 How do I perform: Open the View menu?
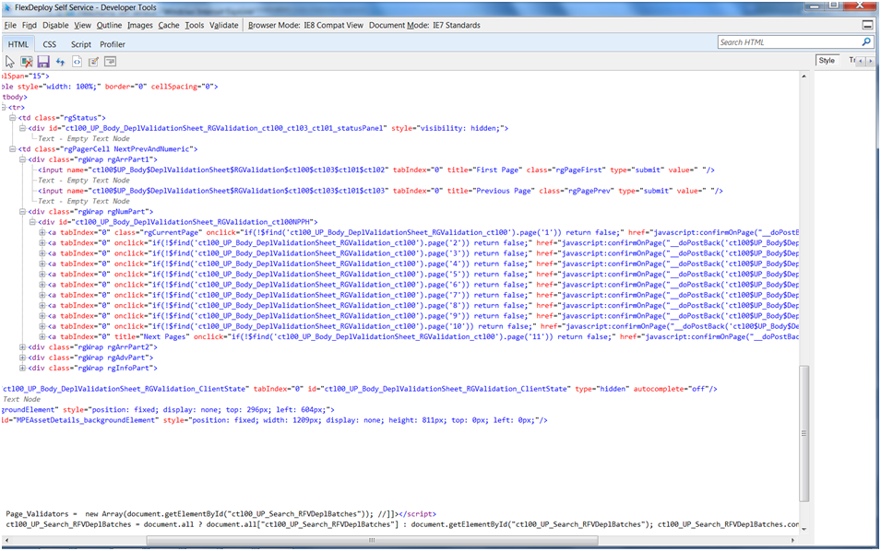pyautogui.click(x=83, y=25)
